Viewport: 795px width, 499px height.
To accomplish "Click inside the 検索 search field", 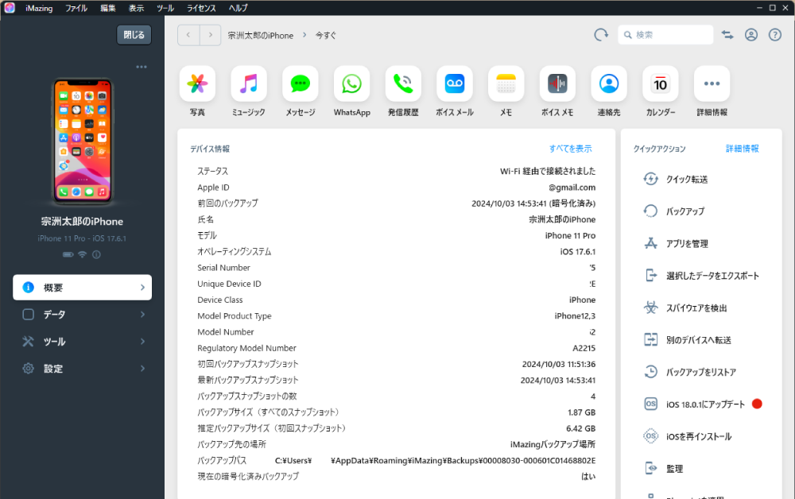I will (x=672, y=34).
